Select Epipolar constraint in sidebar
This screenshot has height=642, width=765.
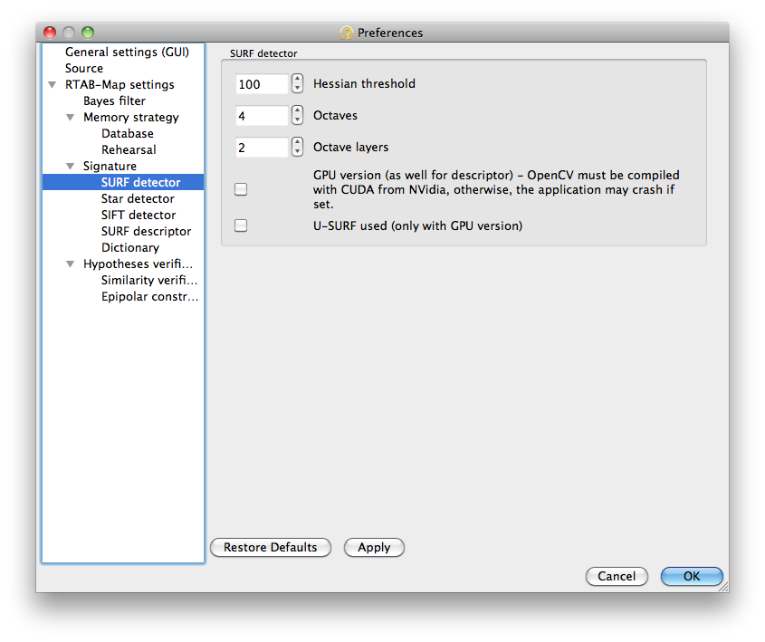(x=149, y=297)
